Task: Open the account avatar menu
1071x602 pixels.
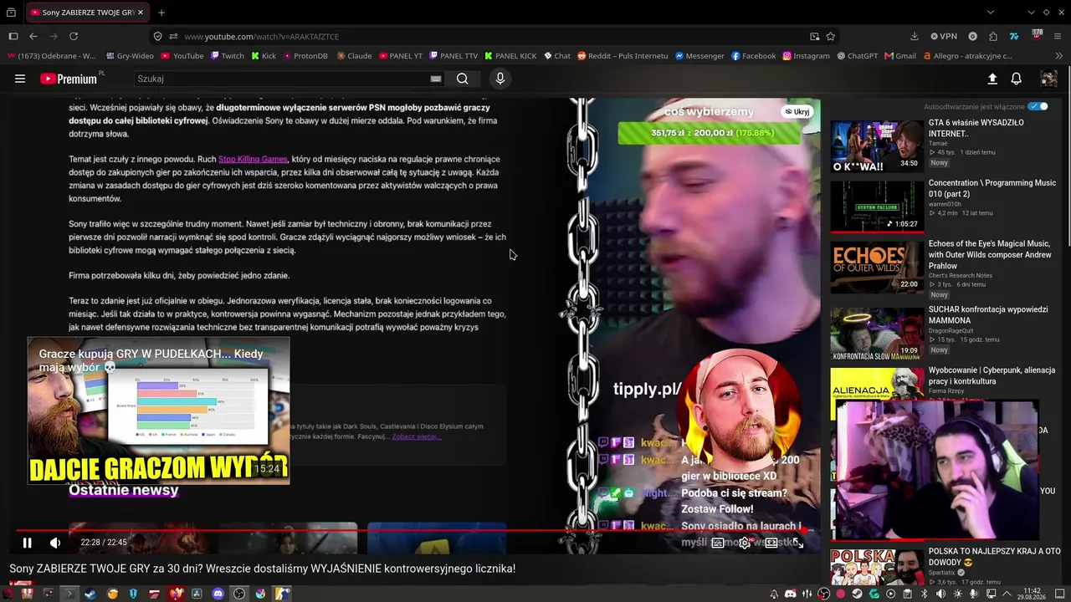Action: (x=1049, y=79)
